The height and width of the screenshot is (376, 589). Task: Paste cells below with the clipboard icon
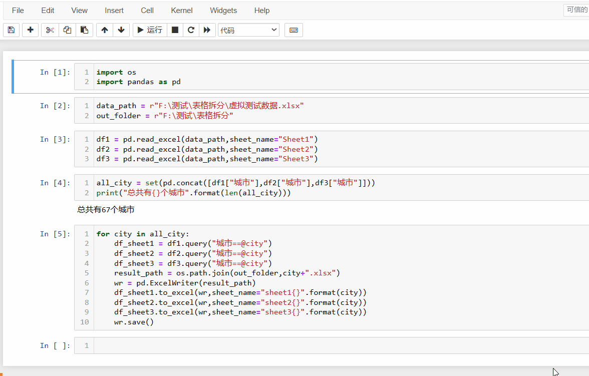(85, 30)
